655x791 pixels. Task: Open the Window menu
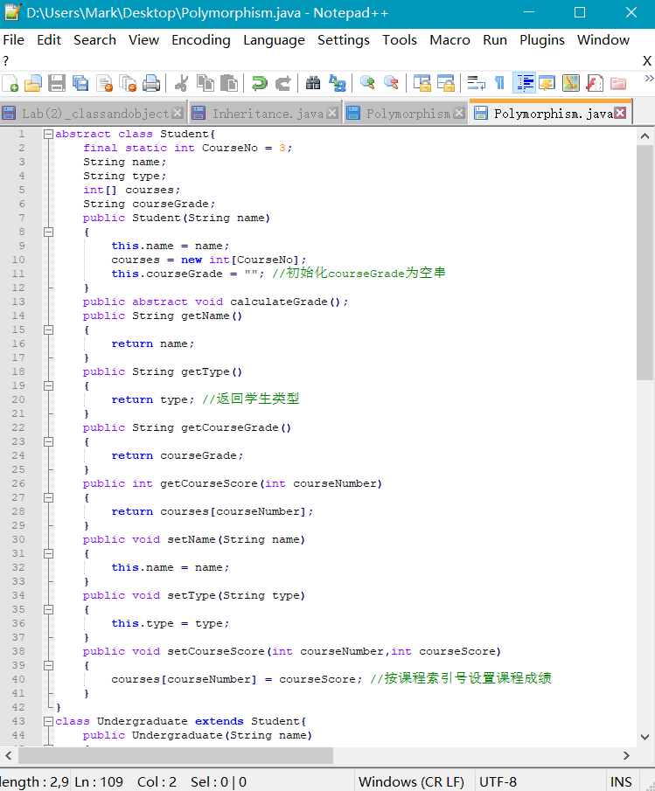tap(603, 40)
